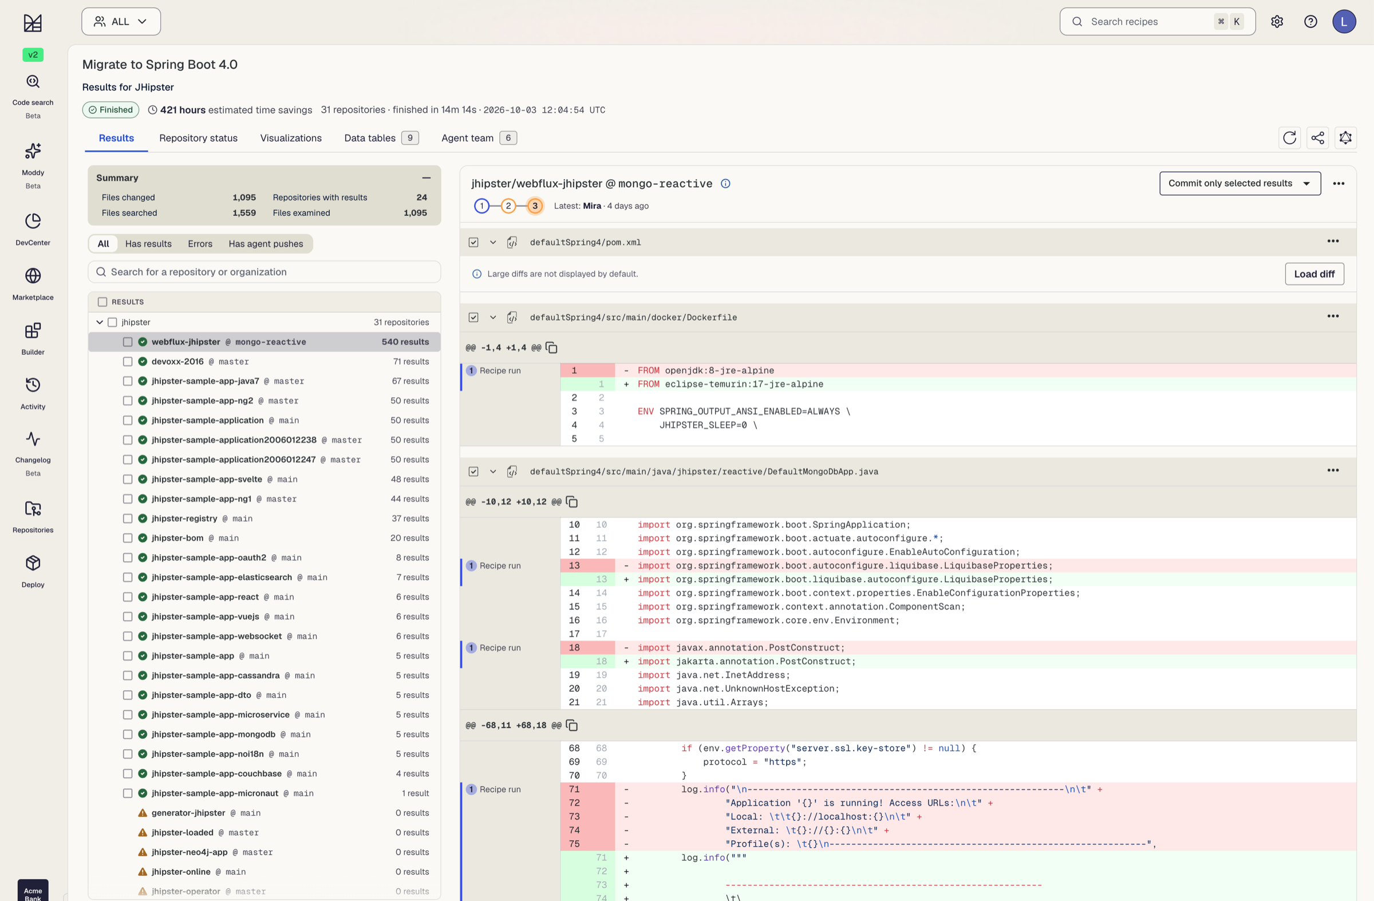Filter by Has results
1374x901 pixels.
pyautogui.click(x=148, y=244)
